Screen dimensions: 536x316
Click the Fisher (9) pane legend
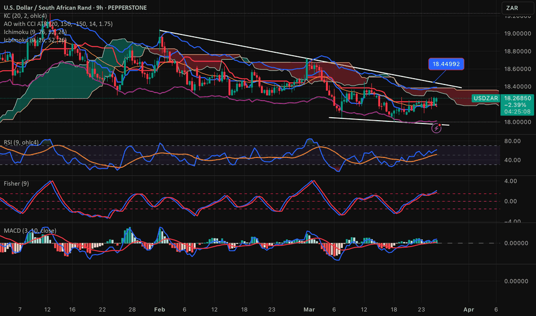coord(16,183)
